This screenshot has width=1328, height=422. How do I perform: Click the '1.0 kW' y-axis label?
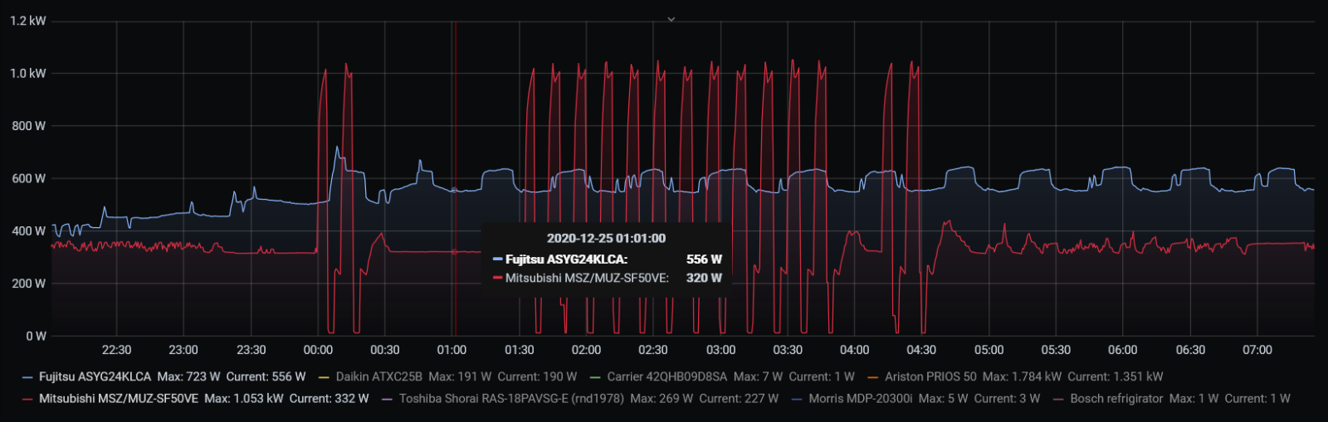28,73
